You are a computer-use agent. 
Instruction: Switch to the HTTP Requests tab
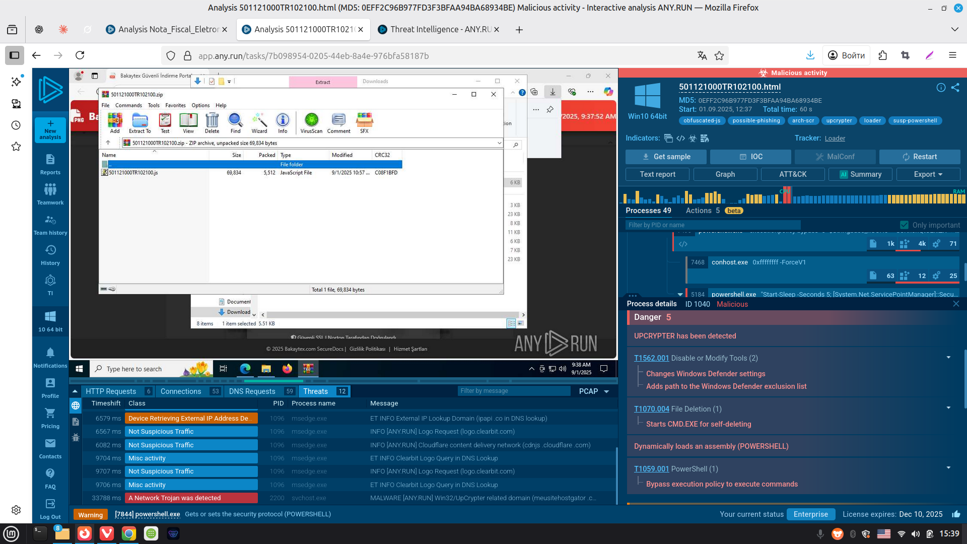111,391
